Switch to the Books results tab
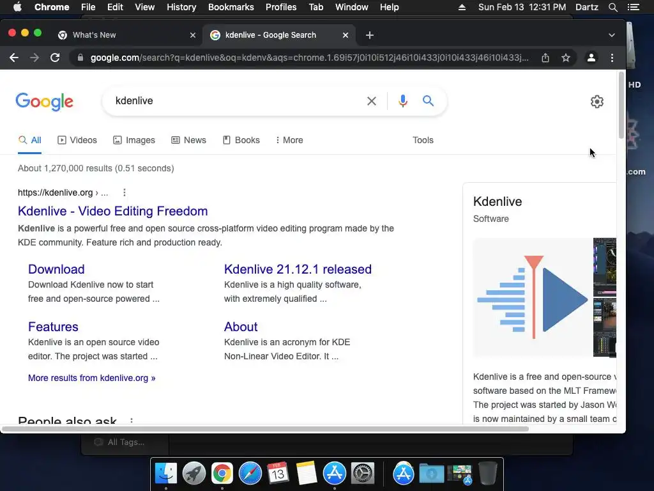 [x=241, y=140]
